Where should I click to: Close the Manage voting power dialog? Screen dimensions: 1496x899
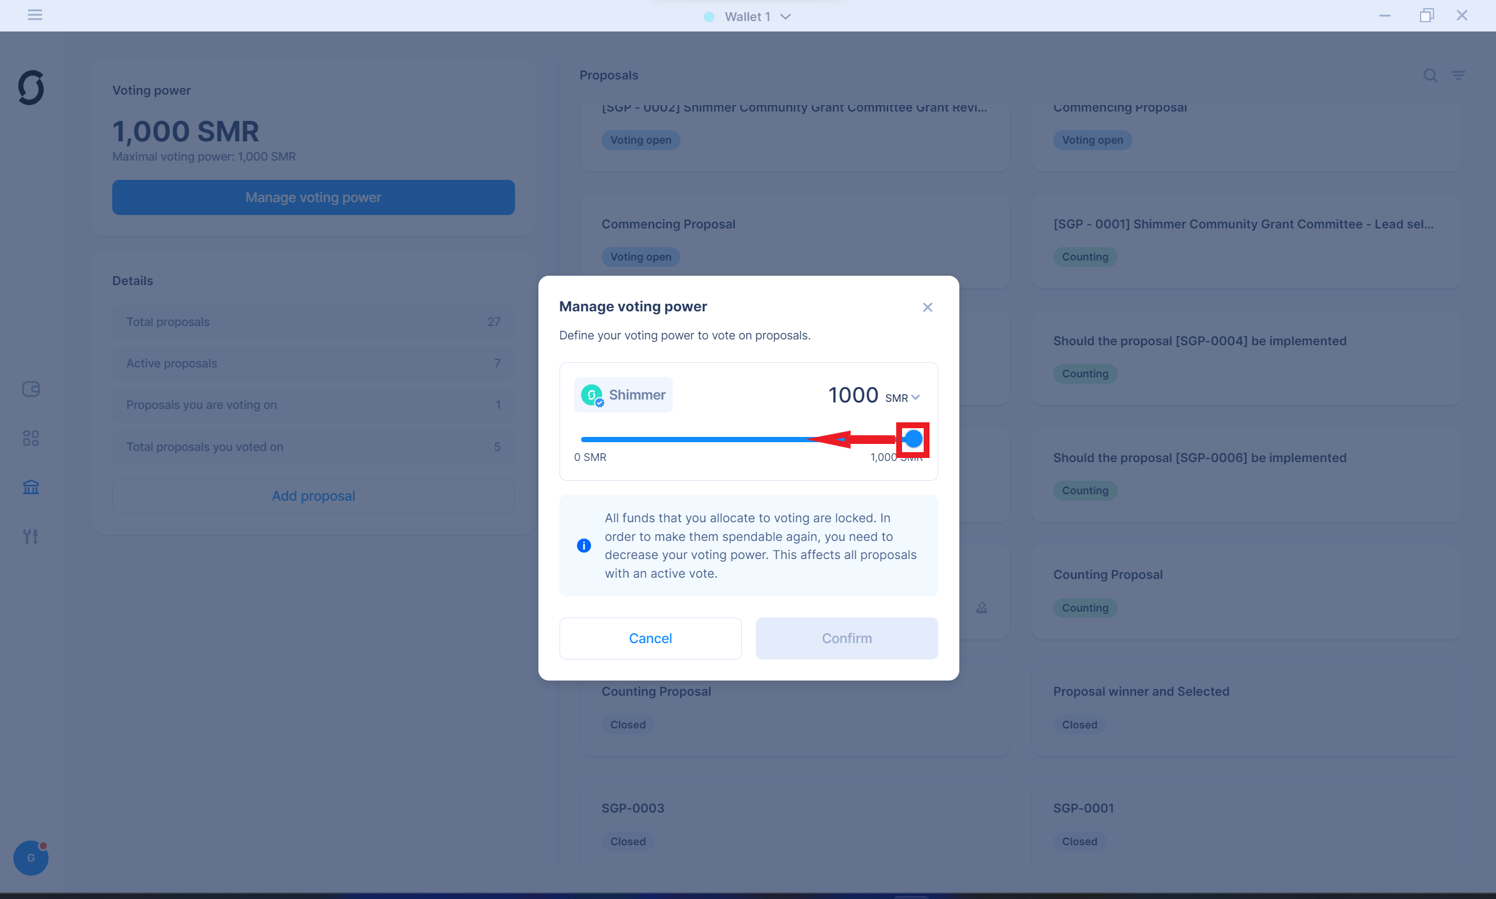pyautogui.click(x=927, y=307)
